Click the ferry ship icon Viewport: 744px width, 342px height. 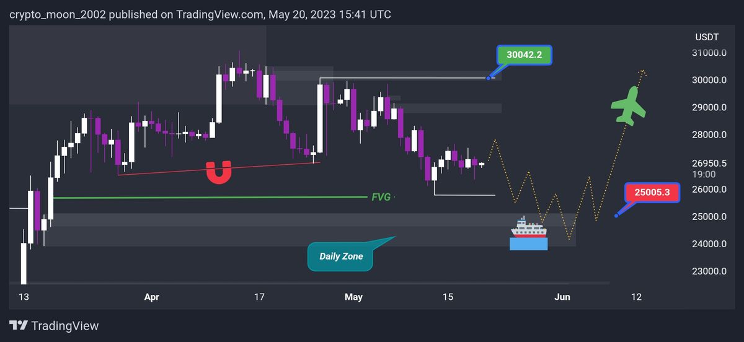528,228
